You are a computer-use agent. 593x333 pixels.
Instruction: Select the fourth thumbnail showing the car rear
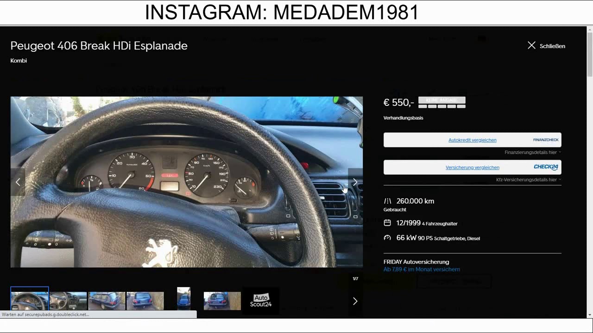(x=145, y=301)
